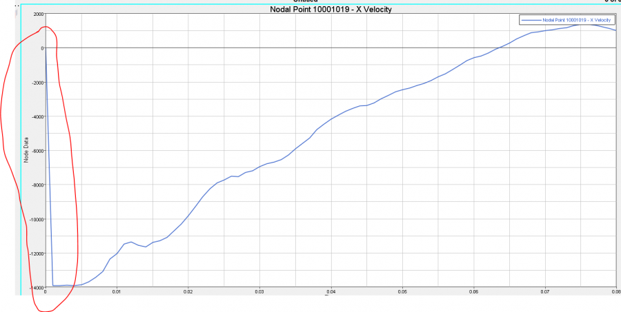Image resolution: width=621 pixels, height=312 pixels.
Task: Click the X-axis tick label '0.04'
Action: tap(331, 292)
